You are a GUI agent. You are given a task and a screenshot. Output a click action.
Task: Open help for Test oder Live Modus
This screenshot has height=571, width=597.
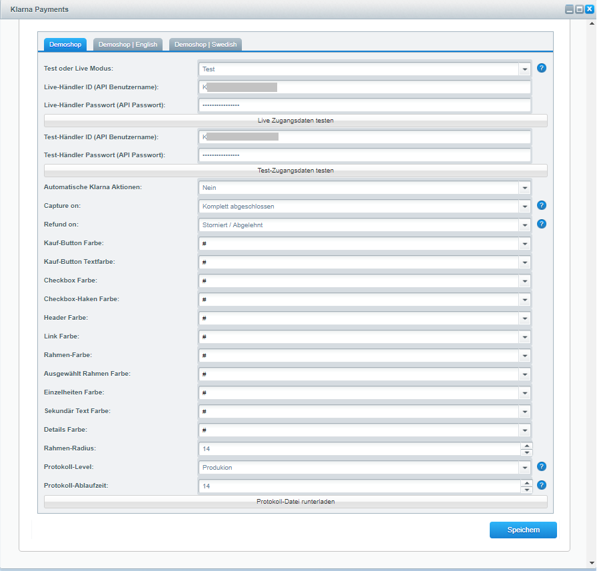tap(542, 68)
